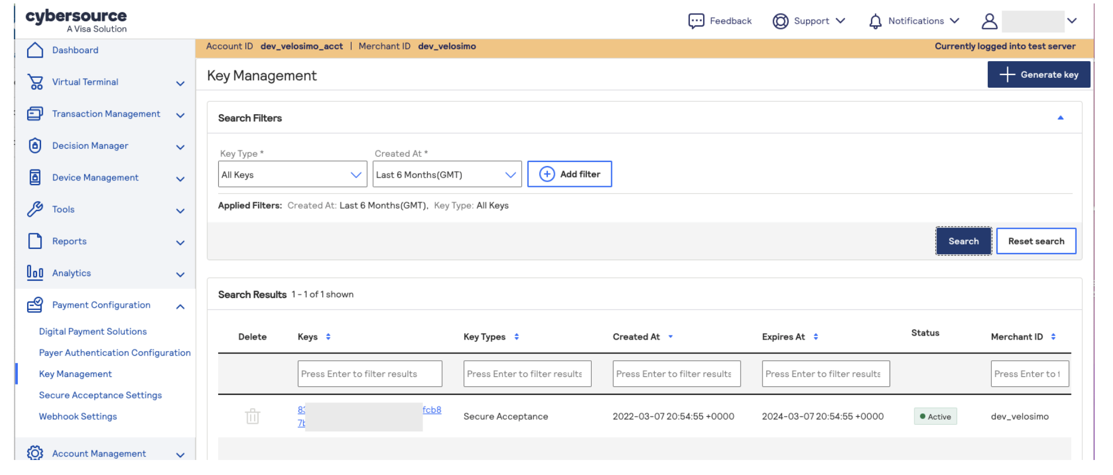Image resolution: width=1113 pixels, height=475 pixels.
Task: Click the Search button
Action: (x=963, y=241)
